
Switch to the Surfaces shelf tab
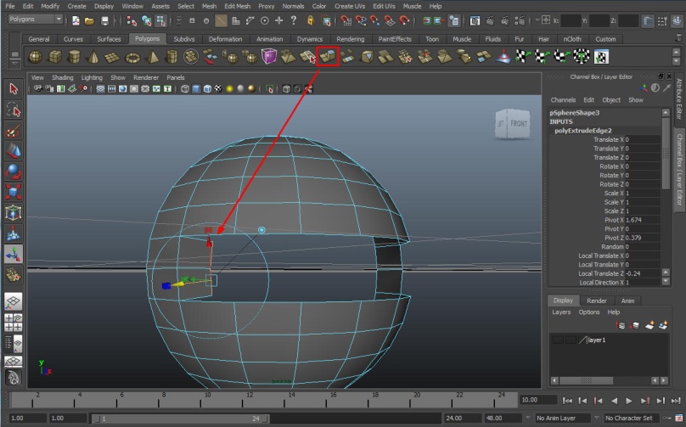[x=109, y=39]
